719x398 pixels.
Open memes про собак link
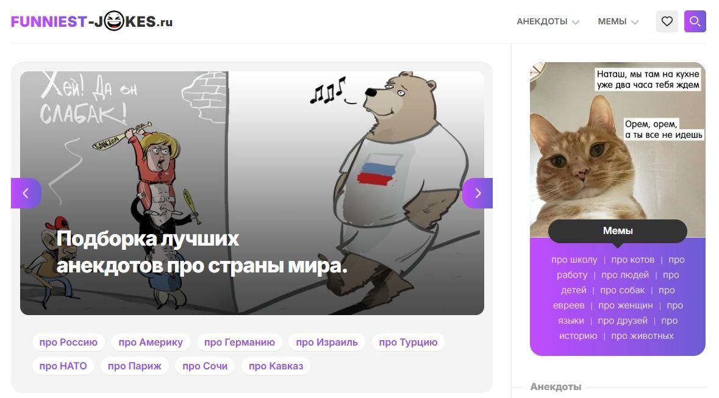pos(622,290)
